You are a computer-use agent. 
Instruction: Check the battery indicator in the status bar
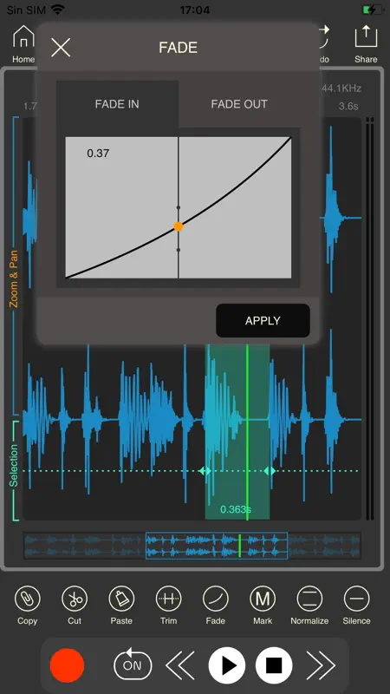pyautogui.click(x=374, y=10)
